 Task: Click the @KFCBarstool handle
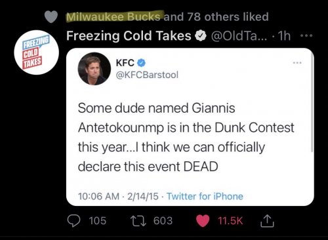pos(147,75)
